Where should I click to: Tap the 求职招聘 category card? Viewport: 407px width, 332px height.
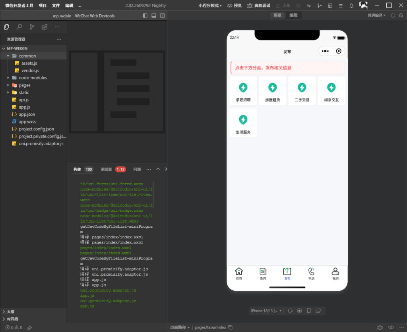pos(243,91)
